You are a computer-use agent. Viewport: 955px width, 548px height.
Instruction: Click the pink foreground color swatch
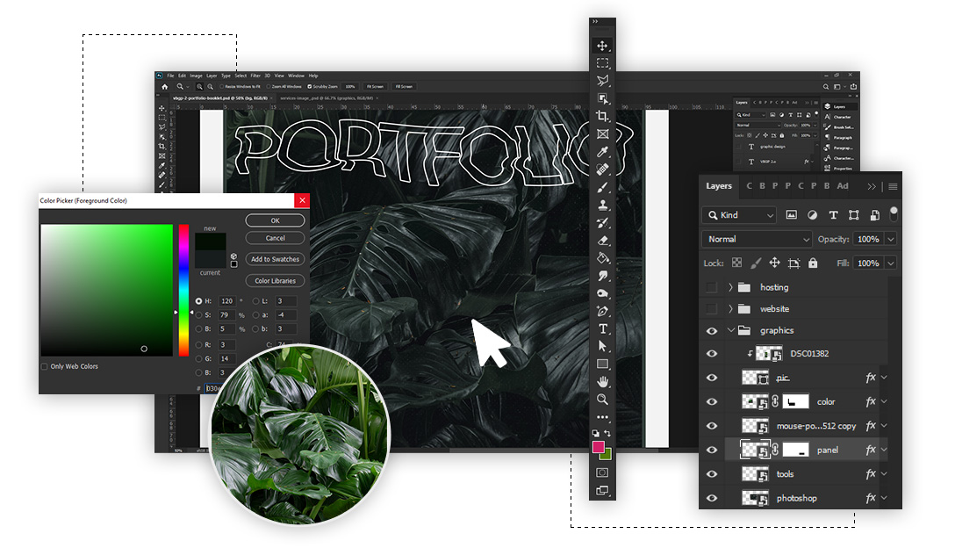[x=600, y=449]
